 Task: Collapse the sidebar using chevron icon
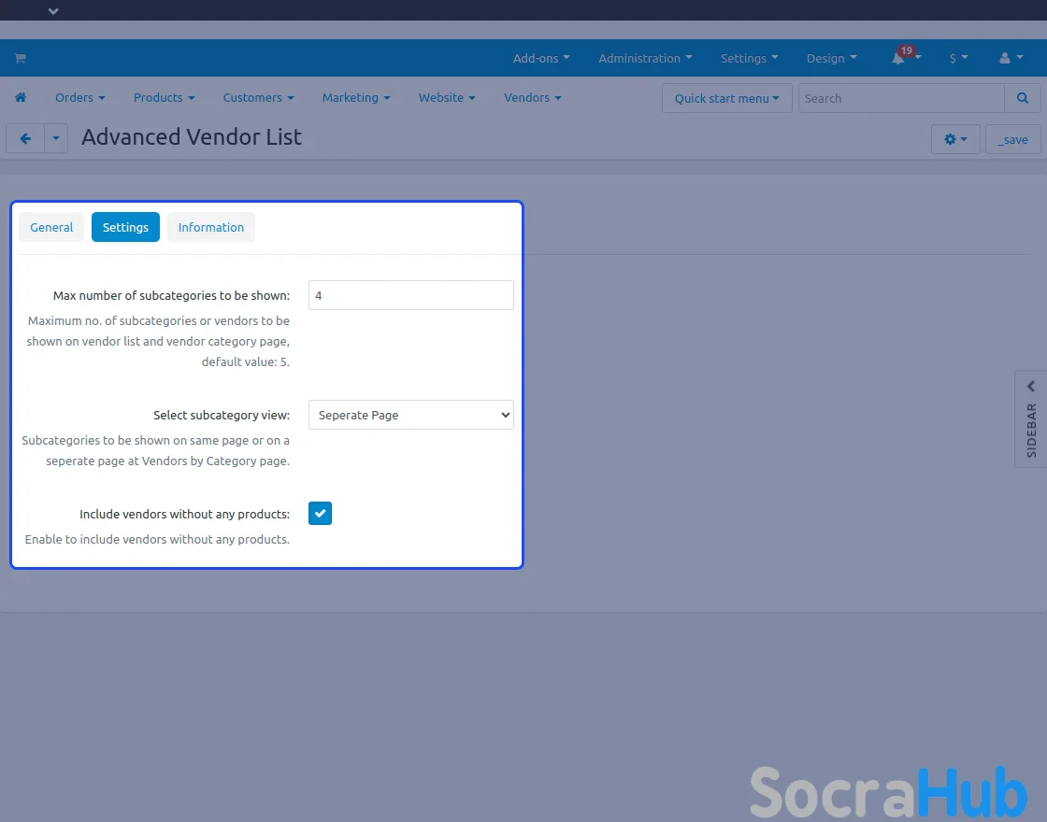point(1031,387)
